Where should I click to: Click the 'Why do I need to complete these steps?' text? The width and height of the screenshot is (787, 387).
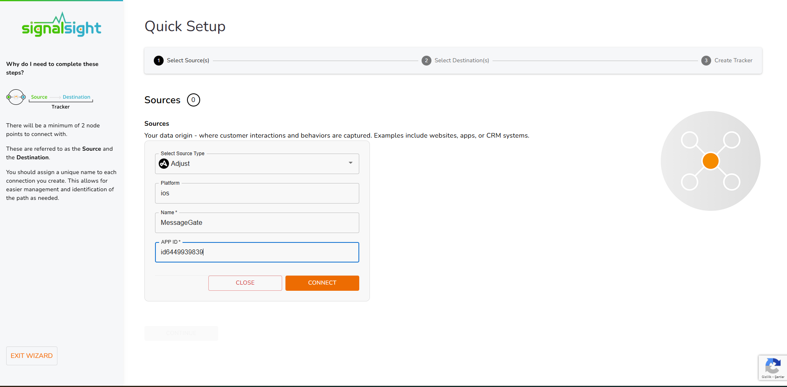(x=52, y=68)
